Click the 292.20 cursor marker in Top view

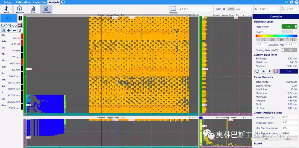[x=115, y=17]
